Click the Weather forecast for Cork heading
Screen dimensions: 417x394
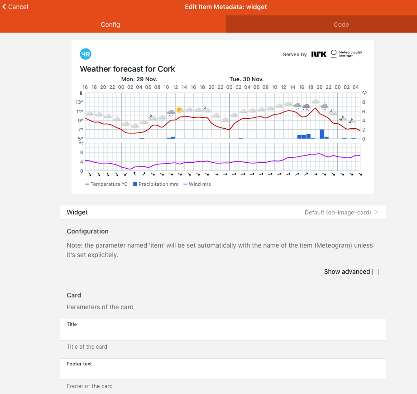pyautogui.click(x=127, y=69)
